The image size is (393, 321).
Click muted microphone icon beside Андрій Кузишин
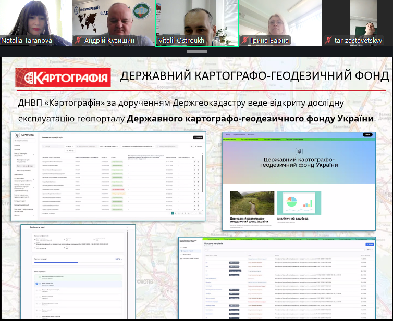78,40
